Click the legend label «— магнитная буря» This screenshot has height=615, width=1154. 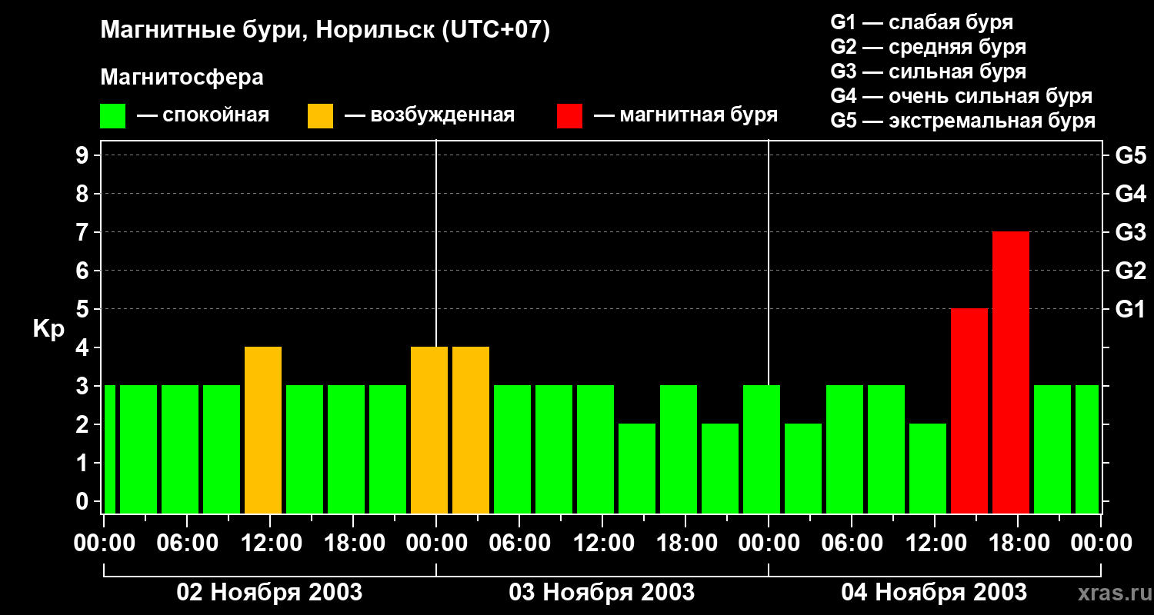(686, 116)
